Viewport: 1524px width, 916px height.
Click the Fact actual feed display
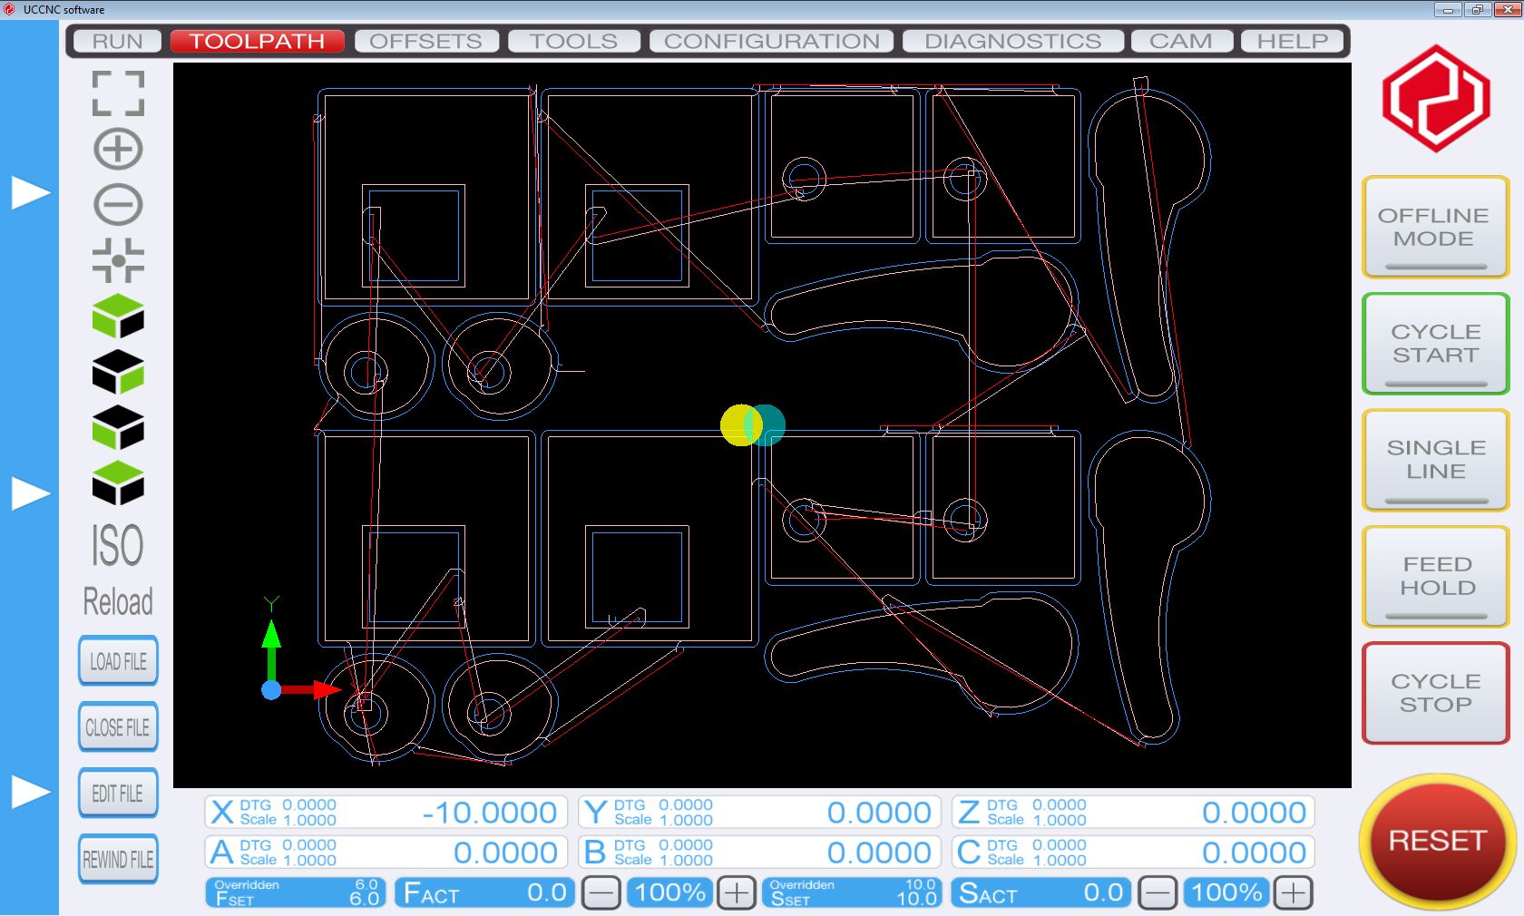point(484,892)
